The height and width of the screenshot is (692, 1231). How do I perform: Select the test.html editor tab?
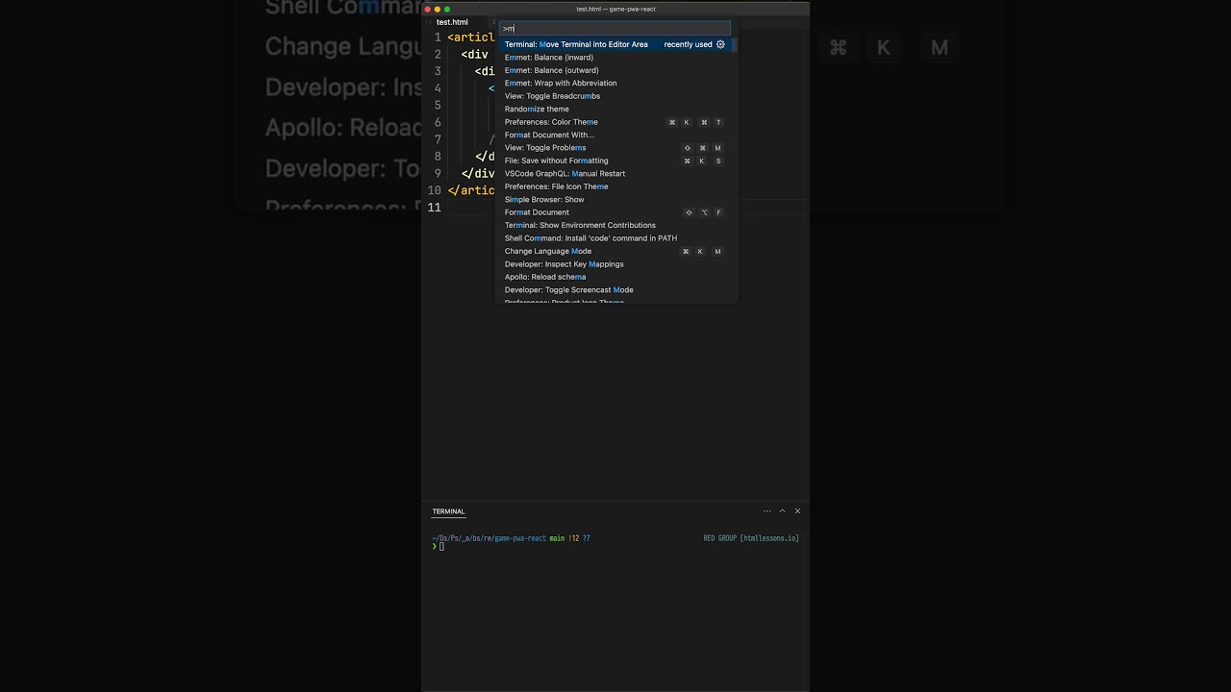(x=453, y=22)
